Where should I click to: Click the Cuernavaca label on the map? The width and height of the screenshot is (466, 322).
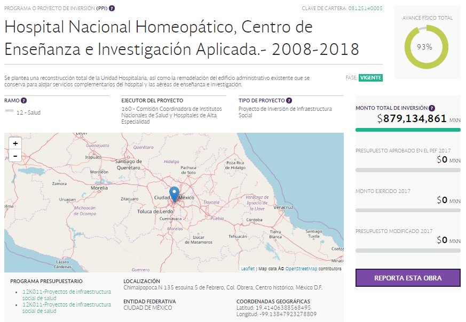[171, 219]
